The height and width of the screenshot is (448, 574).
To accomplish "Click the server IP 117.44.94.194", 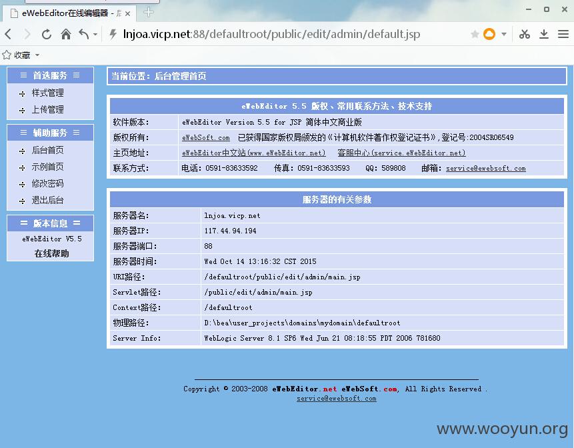I will 230,231.
